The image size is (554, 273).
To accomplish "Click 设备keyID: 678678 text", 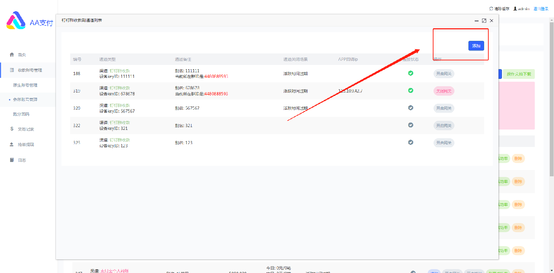I will point(117,94).
